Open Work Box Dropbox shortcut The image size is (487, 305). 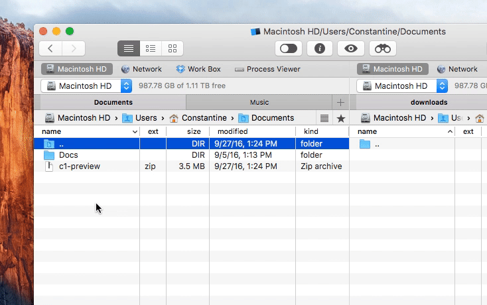click(198, 69)
